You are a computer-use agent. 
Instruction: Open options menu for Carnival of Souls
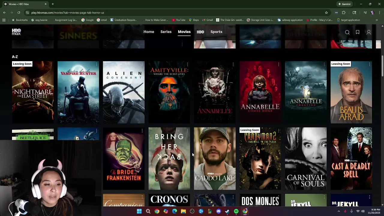tap(324, 130)
